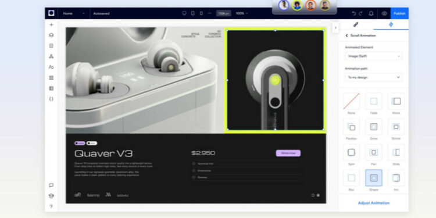Open the Layers panel icon
Screen dimensions: 436x218
51,35
